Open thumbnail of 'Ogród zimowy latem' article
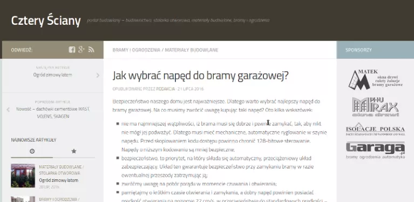The height and width of the screenshot is (202, 414). [x=23, y=176]
